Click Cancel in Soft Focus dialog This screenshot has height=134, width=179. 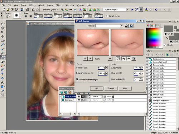[x=111, y=88]
